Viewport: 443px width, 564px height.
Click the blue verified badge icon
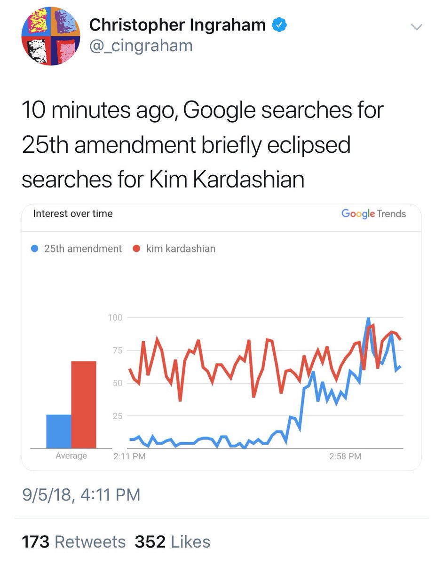(281, 25)
